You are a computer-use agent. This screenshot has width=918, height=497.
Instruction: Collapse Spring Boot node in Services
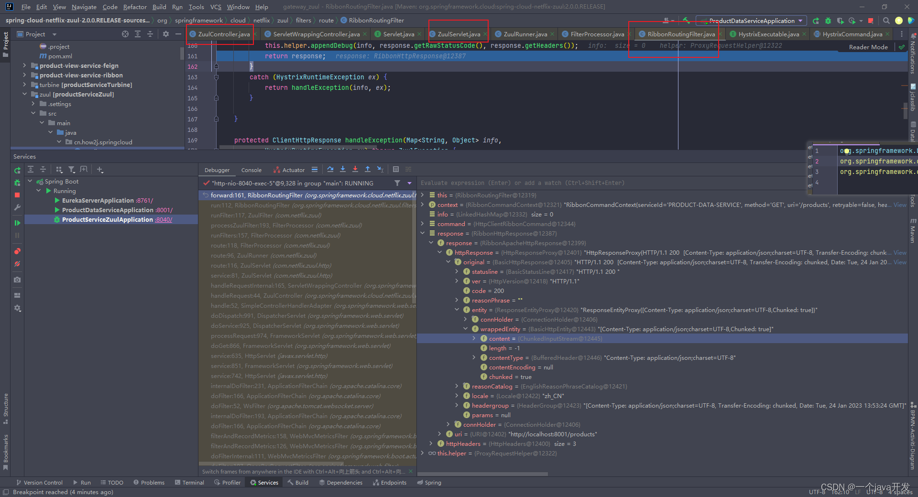30,181
